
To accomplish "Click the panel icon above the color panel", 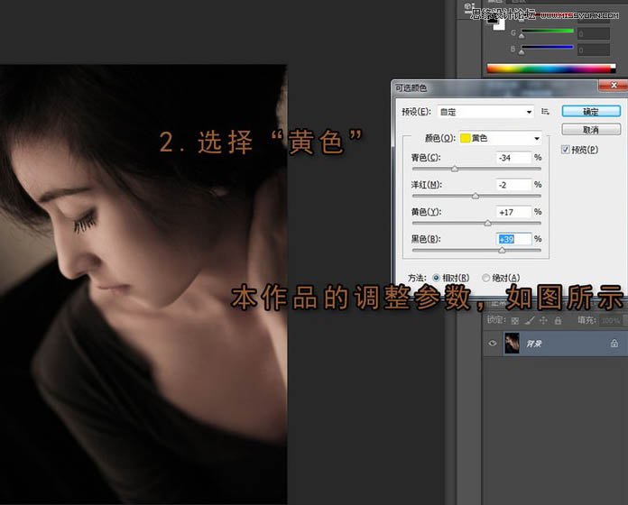I will (468, 7).
